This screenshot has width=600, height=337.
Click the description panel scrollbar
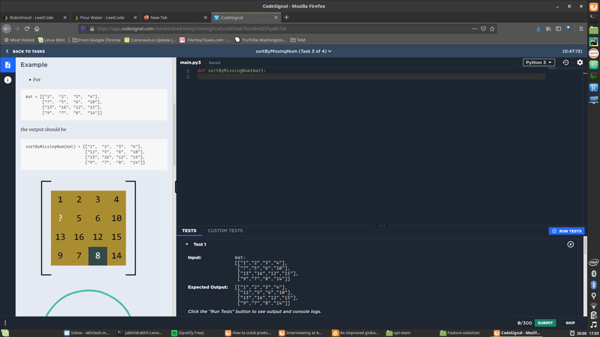click(x=175, y=134)
